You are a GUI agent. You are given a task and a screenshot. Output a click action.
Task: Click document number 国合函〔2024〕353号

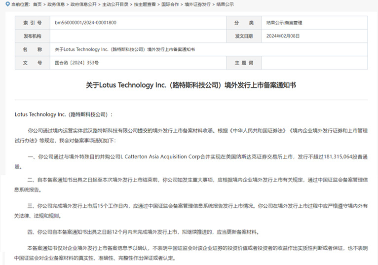tap(76, 63)
